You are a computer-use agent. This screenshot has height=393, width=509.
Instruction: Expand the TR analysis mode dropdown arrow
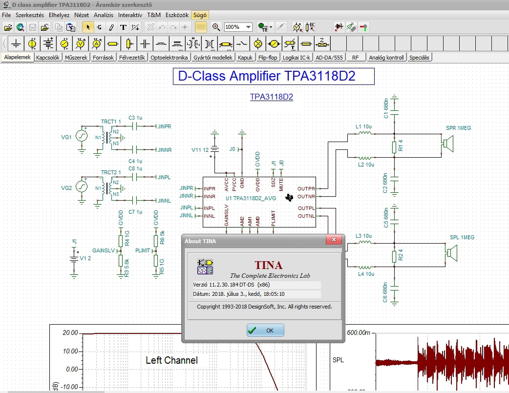[271, 27]
